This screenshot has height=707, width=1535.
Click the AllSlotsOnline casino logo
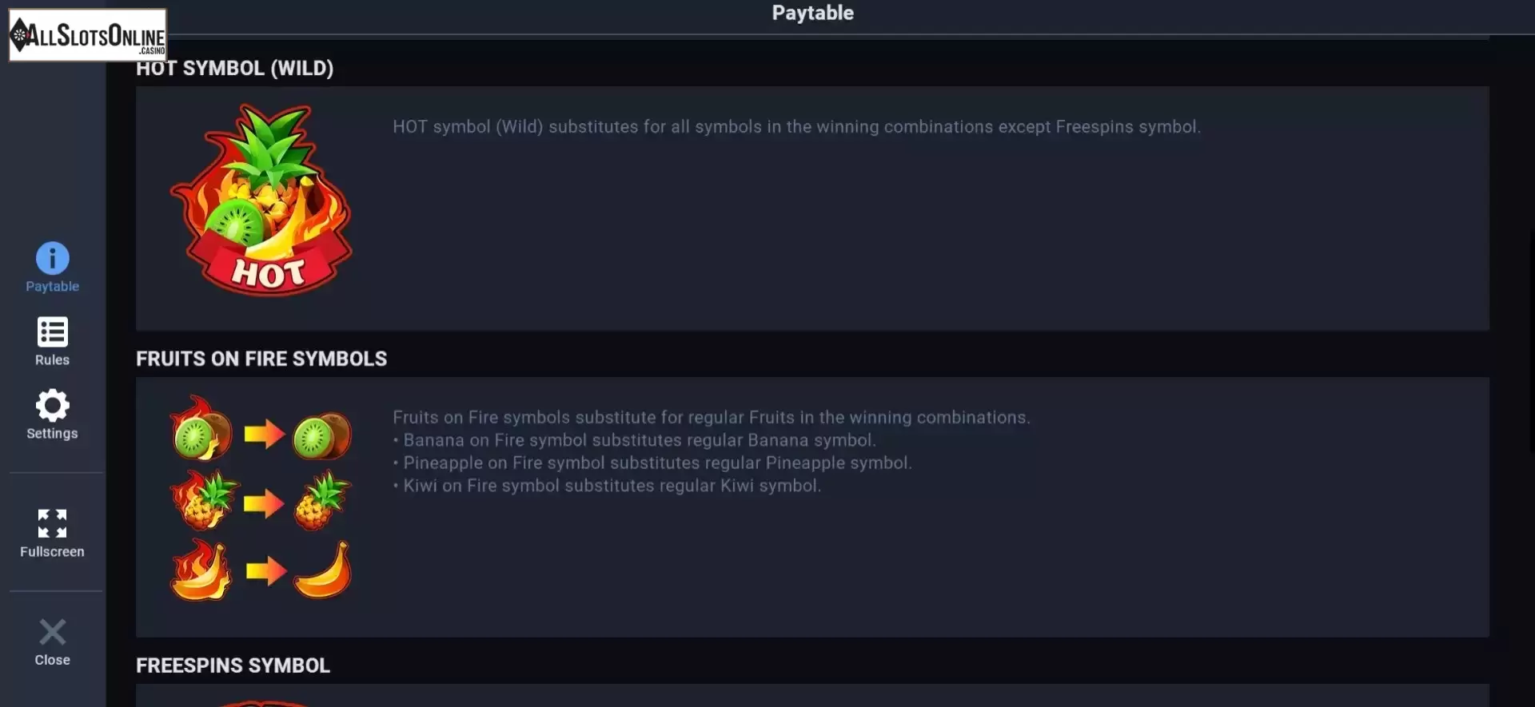click(x=88, y=35)
